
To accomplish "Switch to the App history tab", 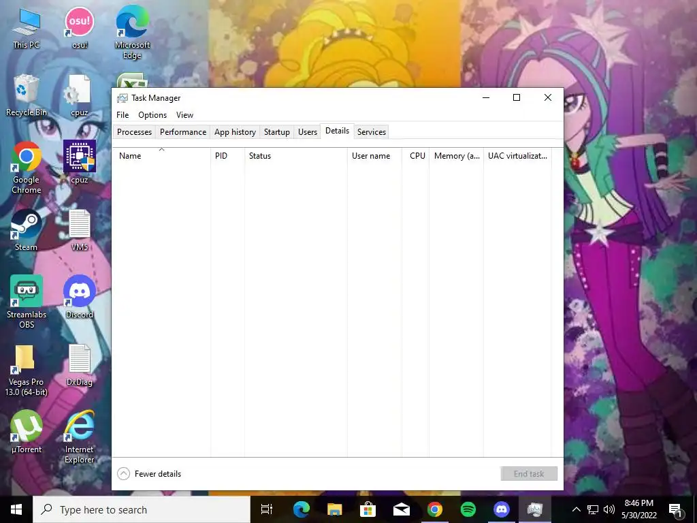I will (x=235, y=132).
